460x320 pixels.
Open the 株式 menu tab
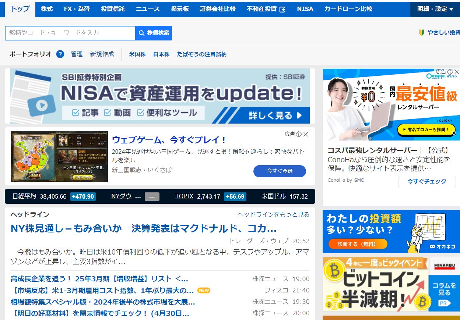47,9
